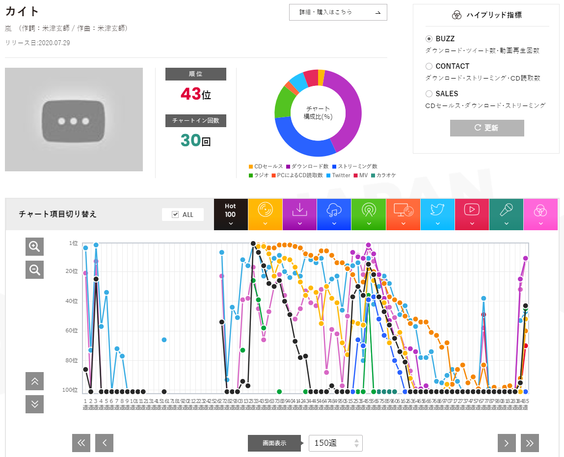Expand chevron under Twitter tab
564x457 pixels.
437,224
